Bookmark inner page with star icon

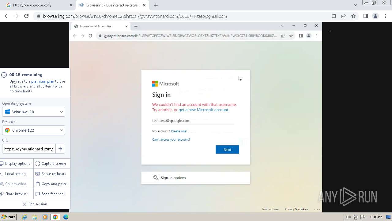pyautogui.click(x=291, y=36)
